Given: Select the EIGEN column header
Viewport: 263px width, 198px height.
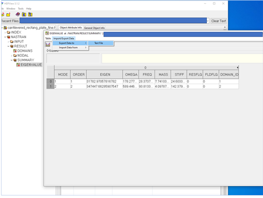Looking at the screenshot, I should click(x=105, y=75).
